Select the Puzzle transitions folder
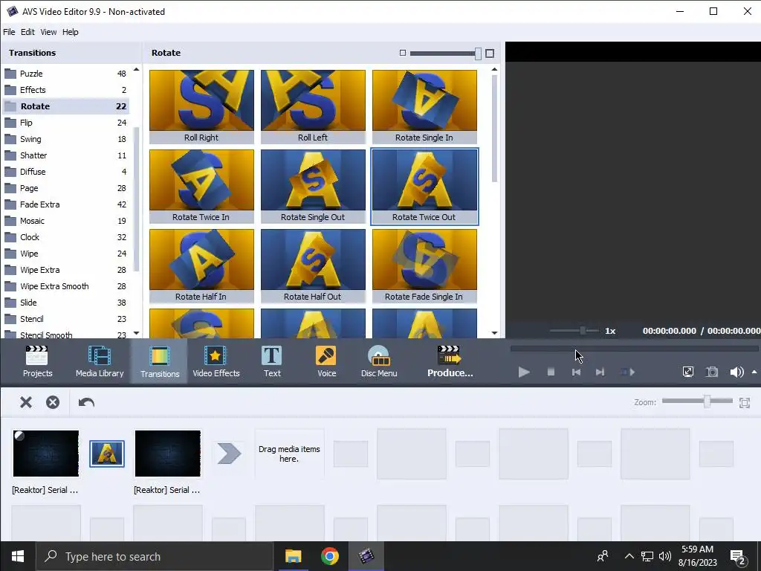The height and width of the screenshot is (571, 761). [65, 74]
